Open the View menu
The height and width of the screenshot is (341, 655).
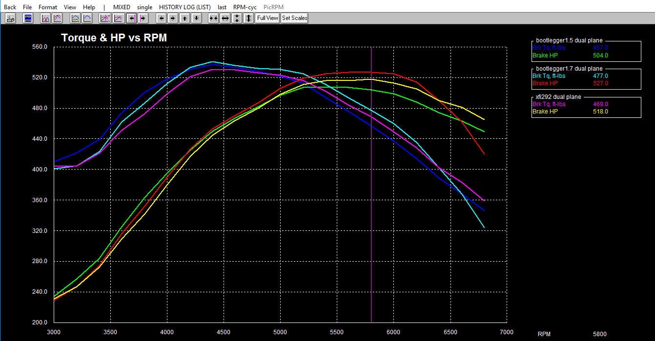pyautogui.click(x=70, y=7)
